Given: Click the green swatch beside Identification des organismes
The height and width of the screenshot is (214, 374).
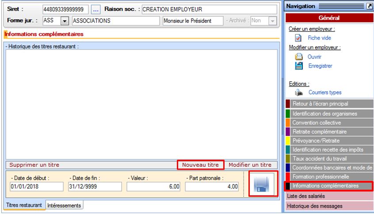Looking at the screenshot, I should point(288,114).
